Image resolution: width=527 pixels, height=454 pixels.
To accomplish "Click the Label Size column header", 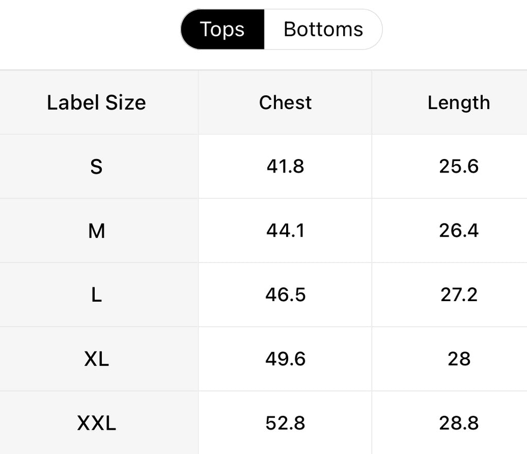I will coord(96,102).
